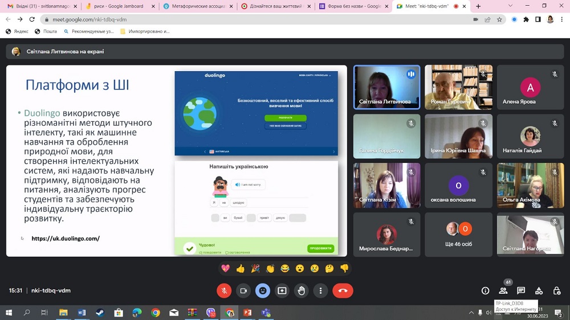
Task: Select Роман Гуревич video tile
Action: (x=458, y=87)
